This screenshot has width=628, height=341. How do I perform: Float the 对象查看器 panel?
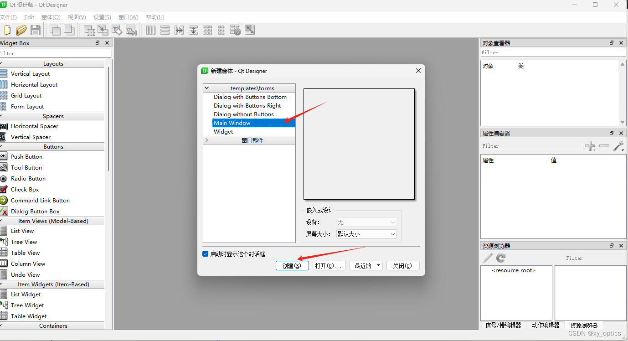tap(612, 43)
